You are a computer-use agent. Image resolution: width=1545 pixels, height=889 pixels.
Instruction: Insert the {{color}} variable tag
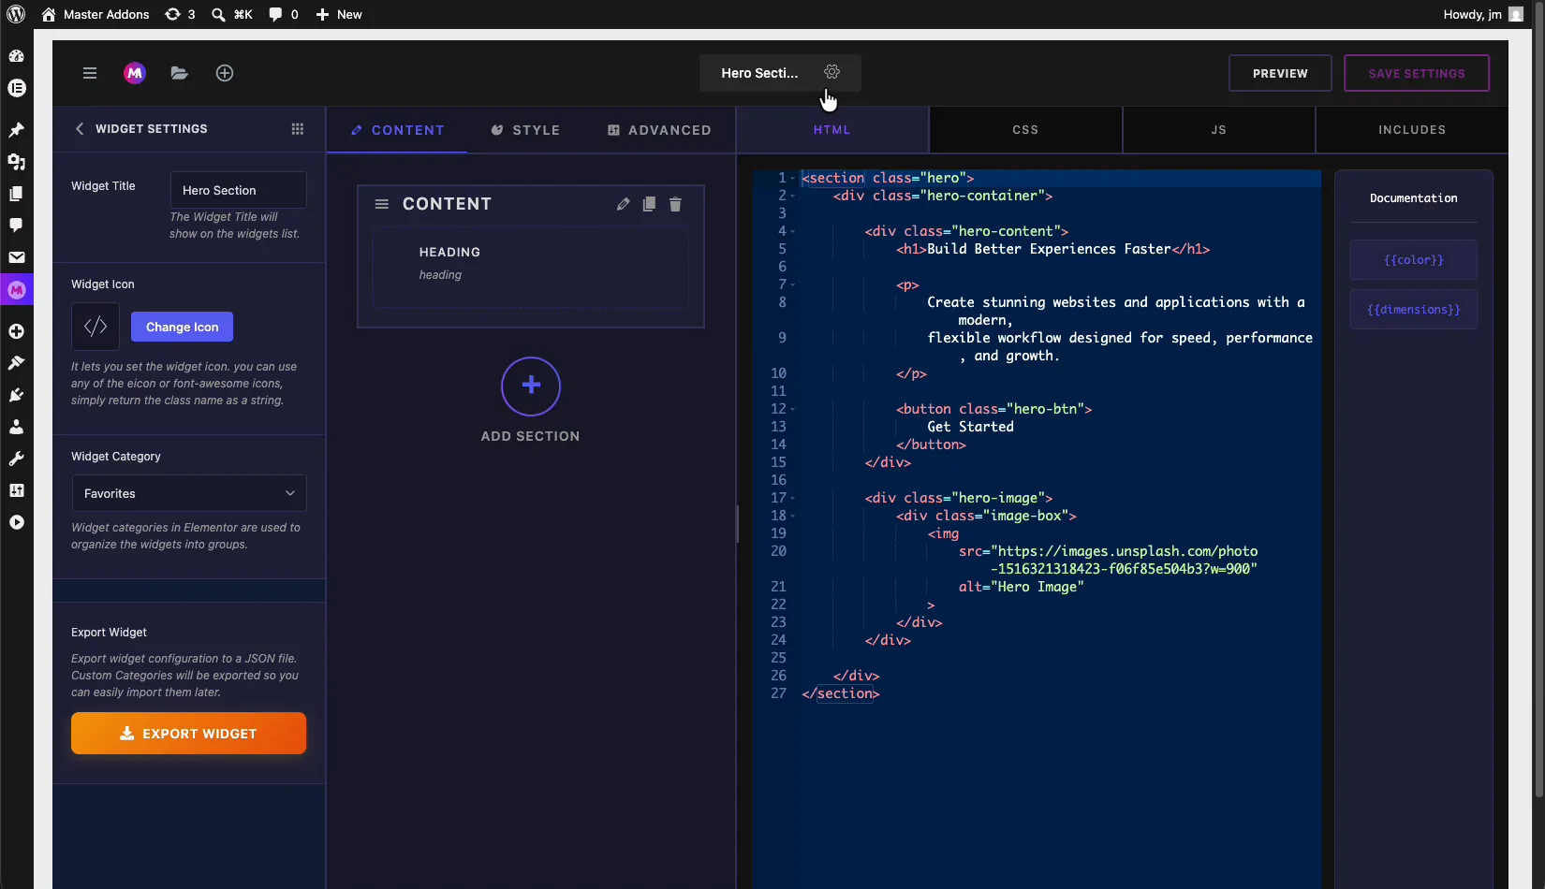[x=1414, y=260]
